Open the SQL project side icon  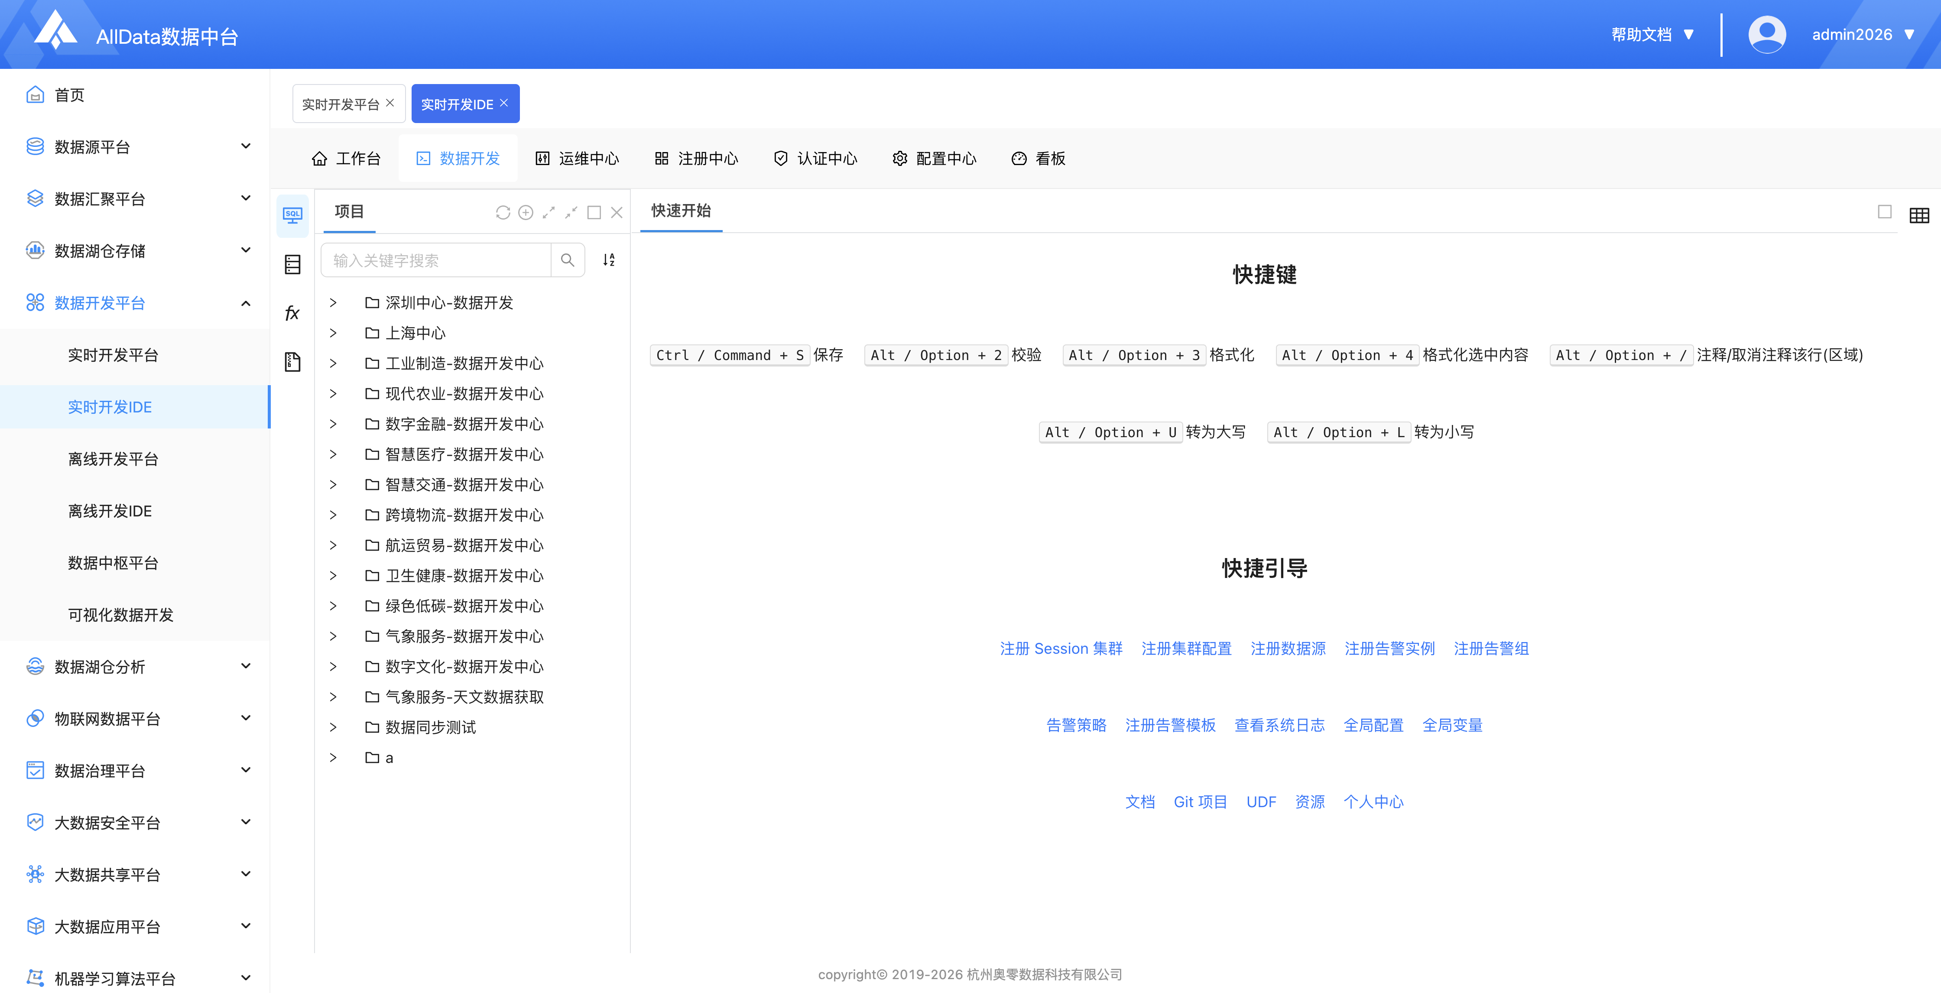click(292, 215)
